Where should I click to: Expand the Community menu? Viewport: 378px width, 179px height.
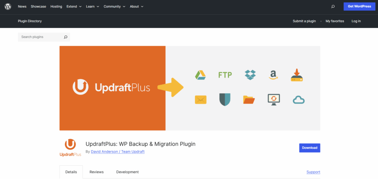coord(114,7)
